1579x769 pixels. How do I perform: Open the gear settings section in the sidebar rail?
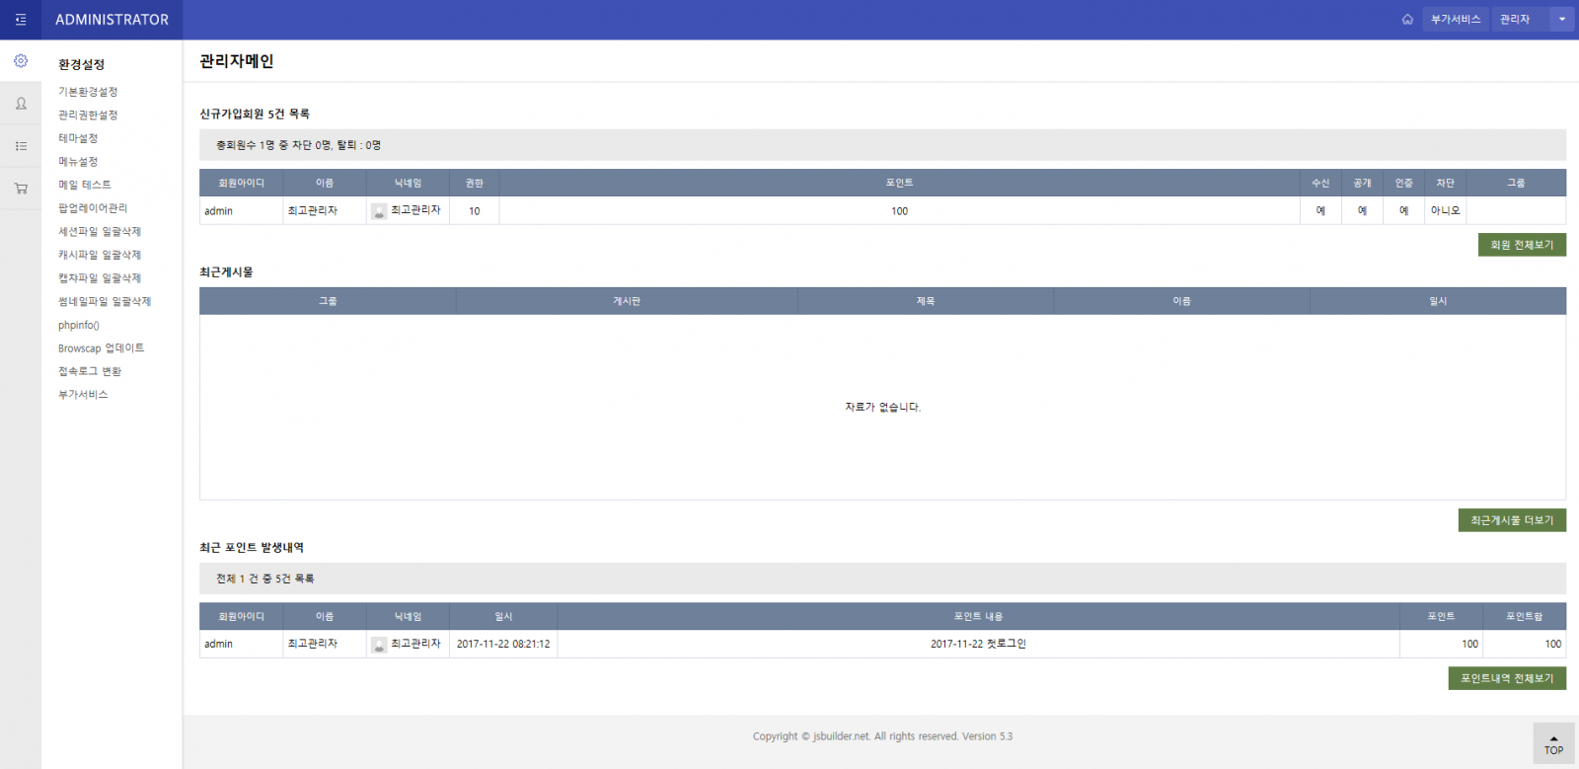(x=21, y=61)
